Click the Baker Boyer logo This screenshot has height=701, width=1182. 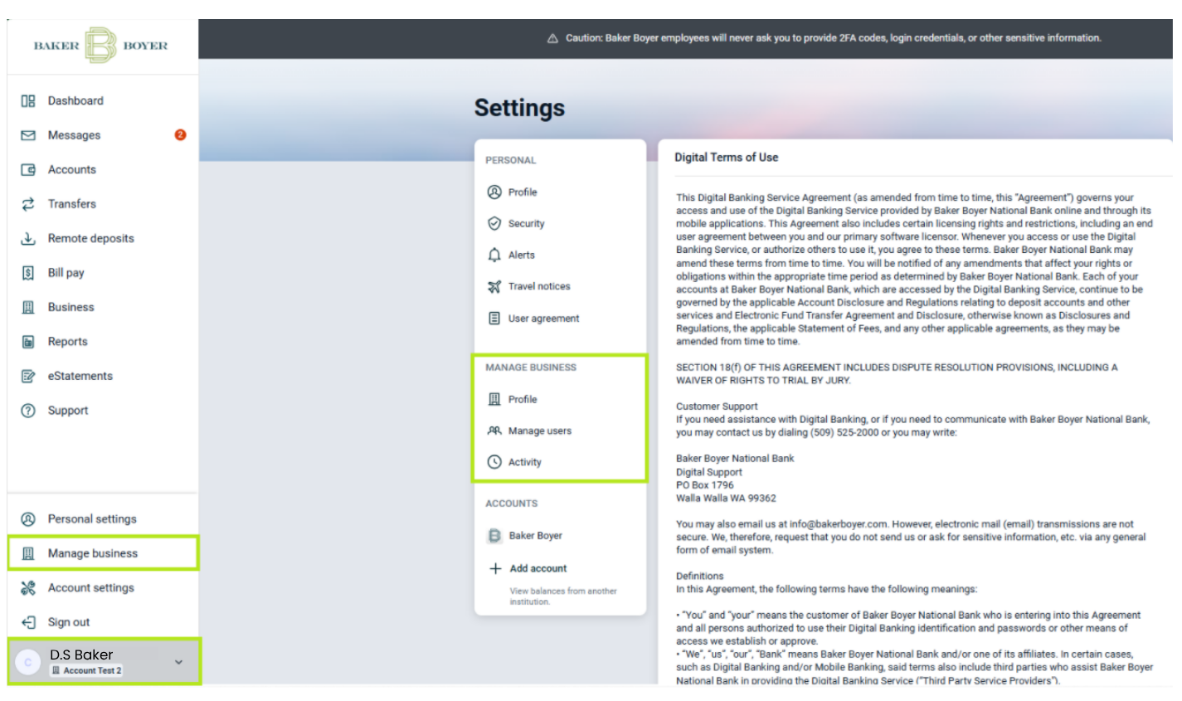point(100,46)
